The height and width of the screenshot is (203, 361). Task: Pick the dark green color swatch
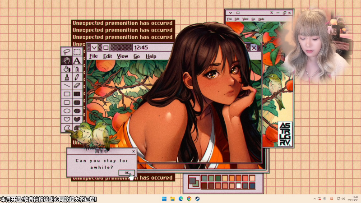tap(218, 178)
